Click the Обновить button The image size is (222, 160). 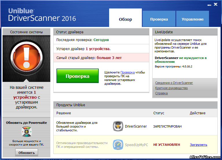point(26,153)
